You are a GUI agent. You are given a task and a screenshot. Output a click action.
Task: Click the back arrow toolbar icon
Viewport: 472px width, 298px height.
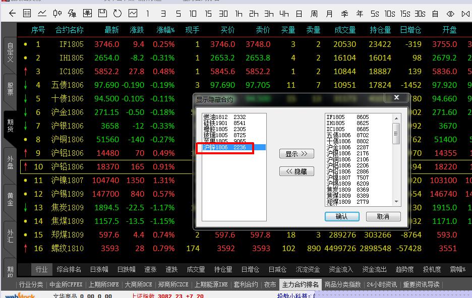coord(12,13)
